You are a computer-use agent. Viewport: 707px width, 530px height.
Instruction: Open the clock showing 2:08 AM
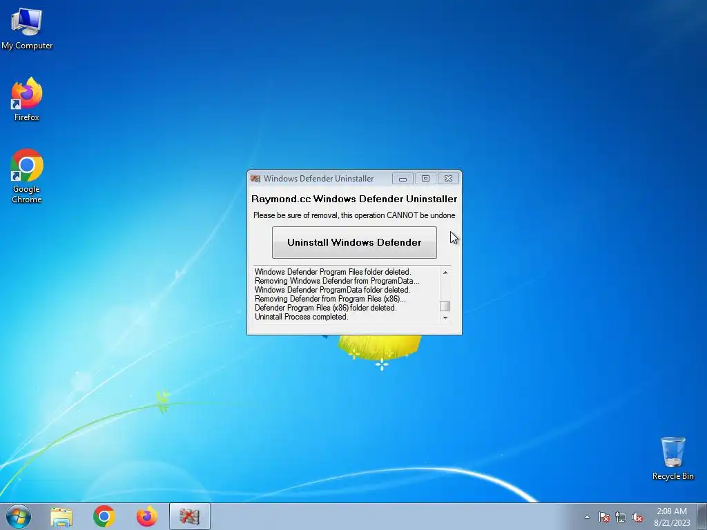[672, 517]
